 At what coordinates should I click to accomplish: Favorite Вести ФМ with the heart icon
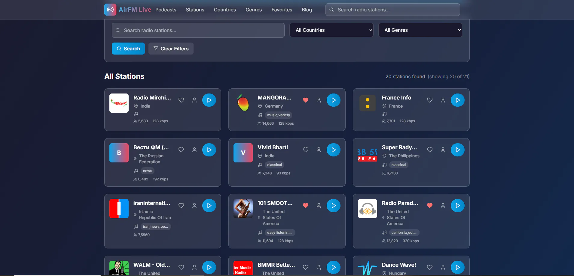[x=181, y=150]
